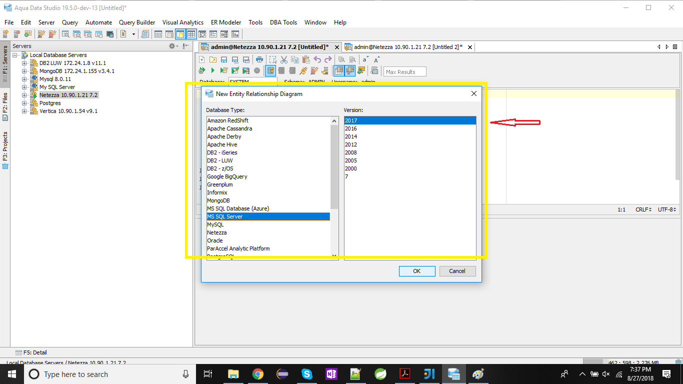Click the open folder icon in query toolbar
683x384 pixels.
coord(212,59)
